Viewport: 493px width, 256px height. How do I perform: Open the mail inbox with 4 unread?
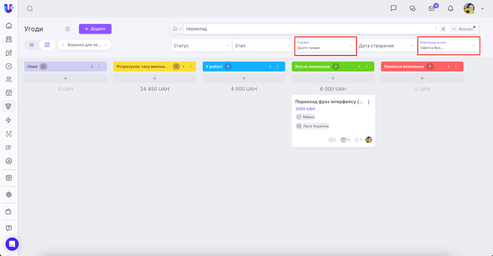tap(432, 8)
